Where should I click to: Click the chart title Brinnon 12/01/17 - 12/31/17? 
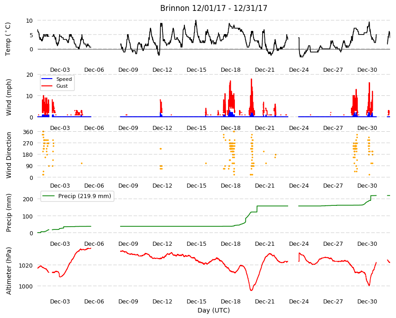tap(213, 8)
